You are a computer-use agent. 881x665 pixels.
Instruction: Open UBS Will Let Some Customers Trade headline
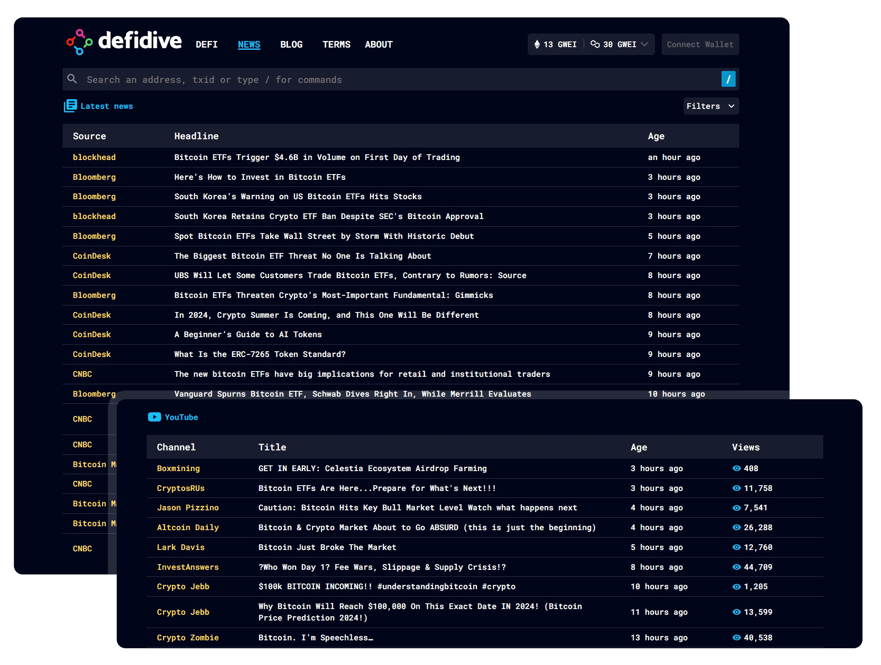[350, 275]
